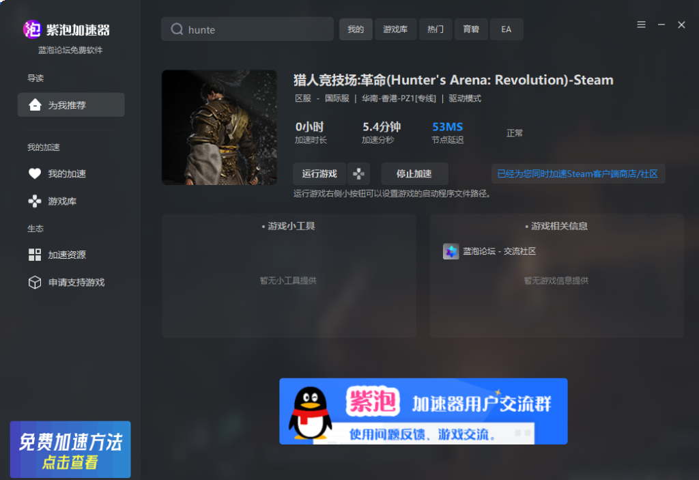Minimize the accelerator window
Screen dimensions: 699x480
[x=661, y=25]
